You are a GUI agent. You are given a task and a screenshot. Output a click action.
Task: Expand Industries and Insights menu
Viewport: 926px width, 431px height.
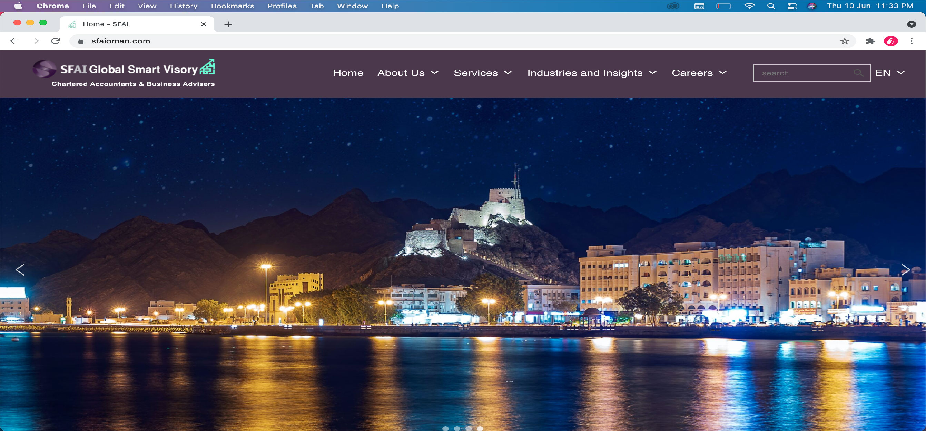(592, 73)
